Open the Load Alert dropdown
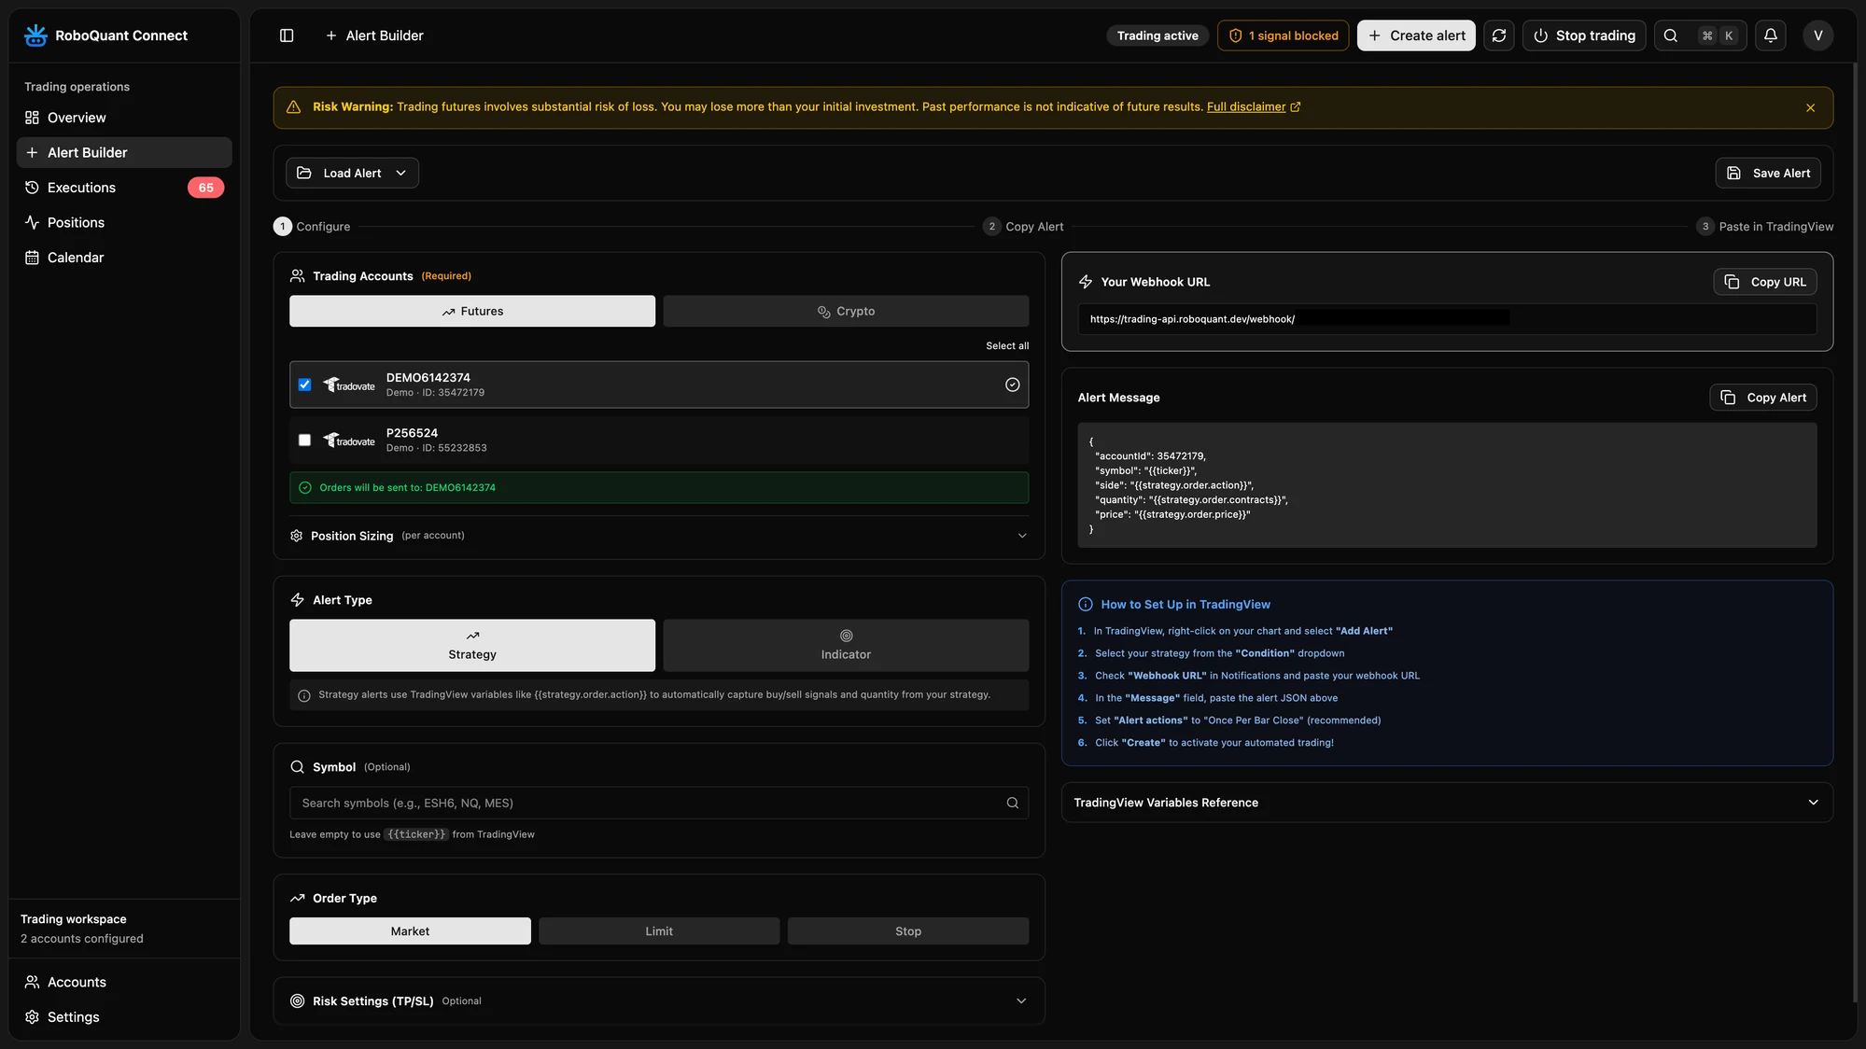This screenshot has width=1866, height=1049. click(352, 173)
